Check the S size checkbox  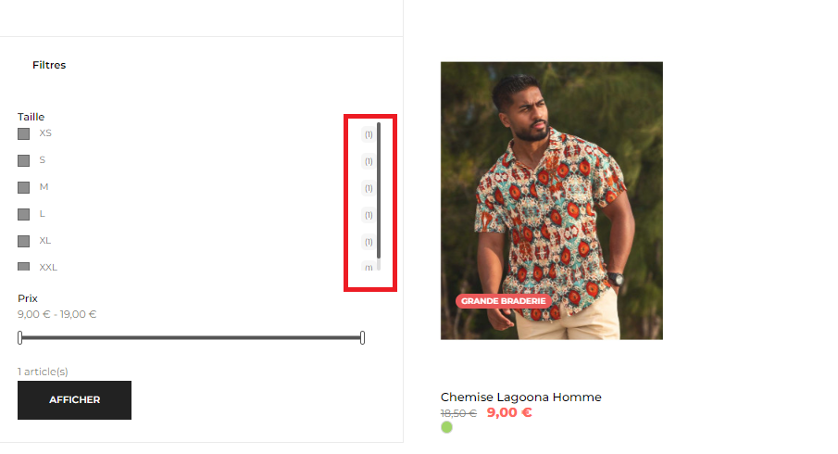(x=23, y=160)
